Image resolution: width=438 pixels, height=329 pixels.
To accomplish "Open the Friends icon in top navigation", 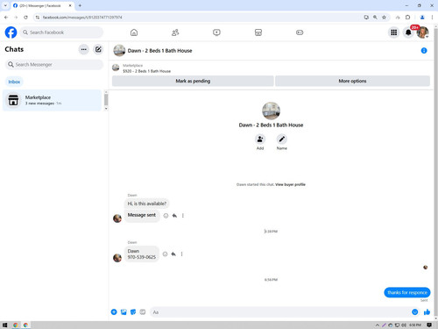I will pyautogui.click(x=175, y=32).
